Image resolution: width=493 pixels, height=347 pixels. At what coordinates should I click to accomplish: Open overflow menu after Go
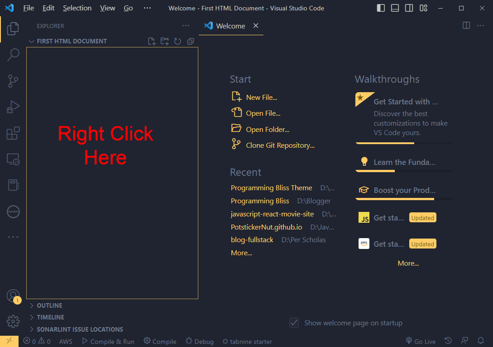147,8
